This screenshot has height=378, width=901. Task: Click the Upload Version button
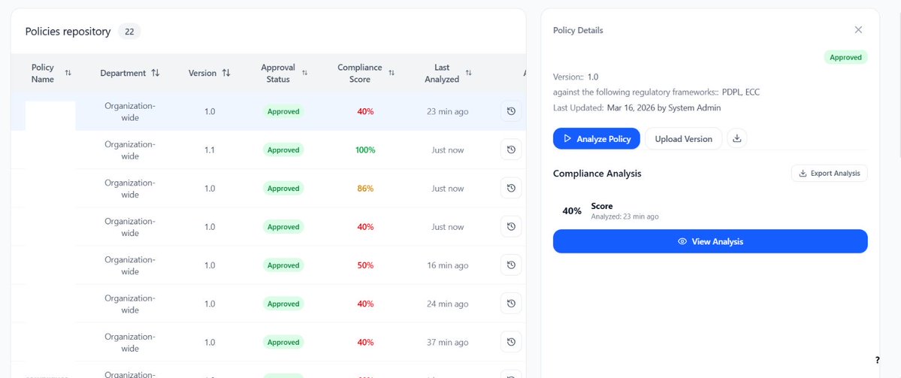click(x=683, y=138)
